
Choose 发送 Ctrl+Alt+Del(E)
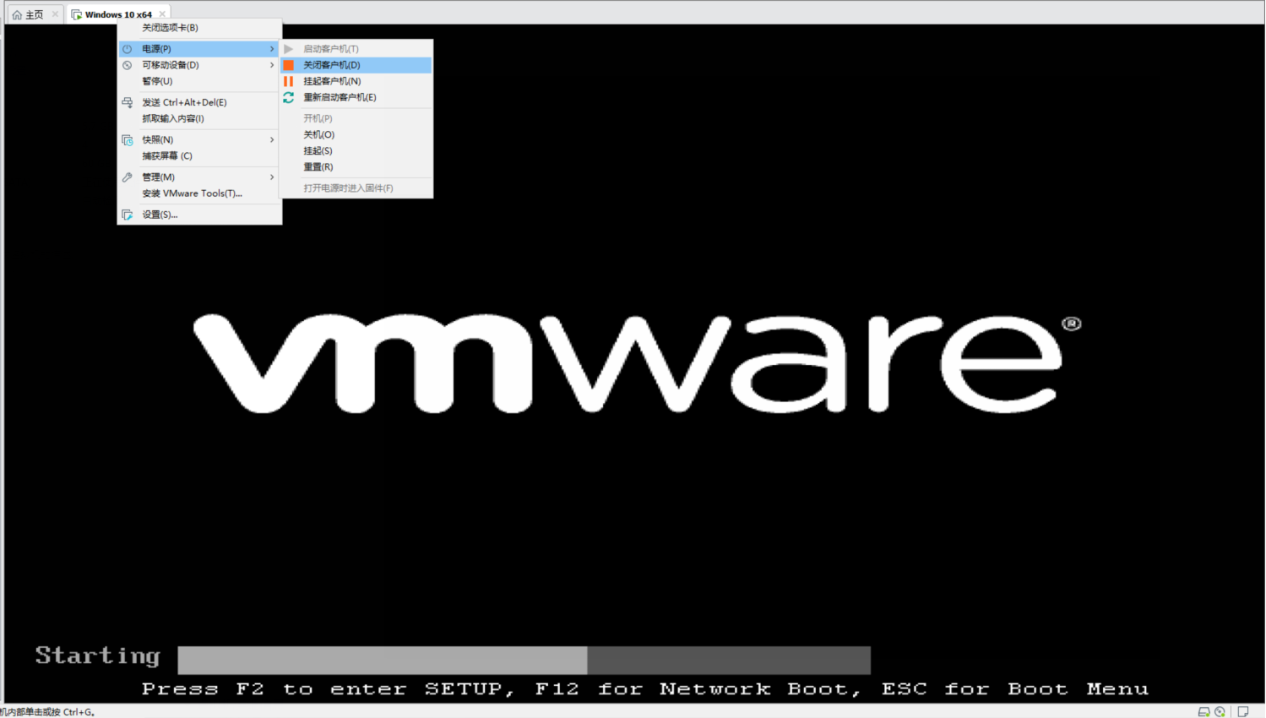pyautogui.click(x=199, y=102)
